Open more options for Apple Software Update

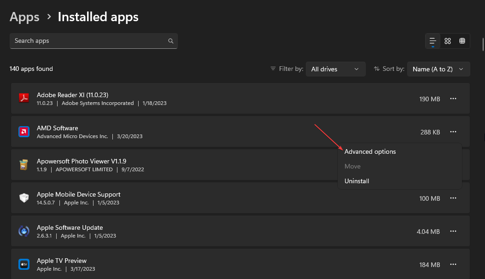[453, 231]
